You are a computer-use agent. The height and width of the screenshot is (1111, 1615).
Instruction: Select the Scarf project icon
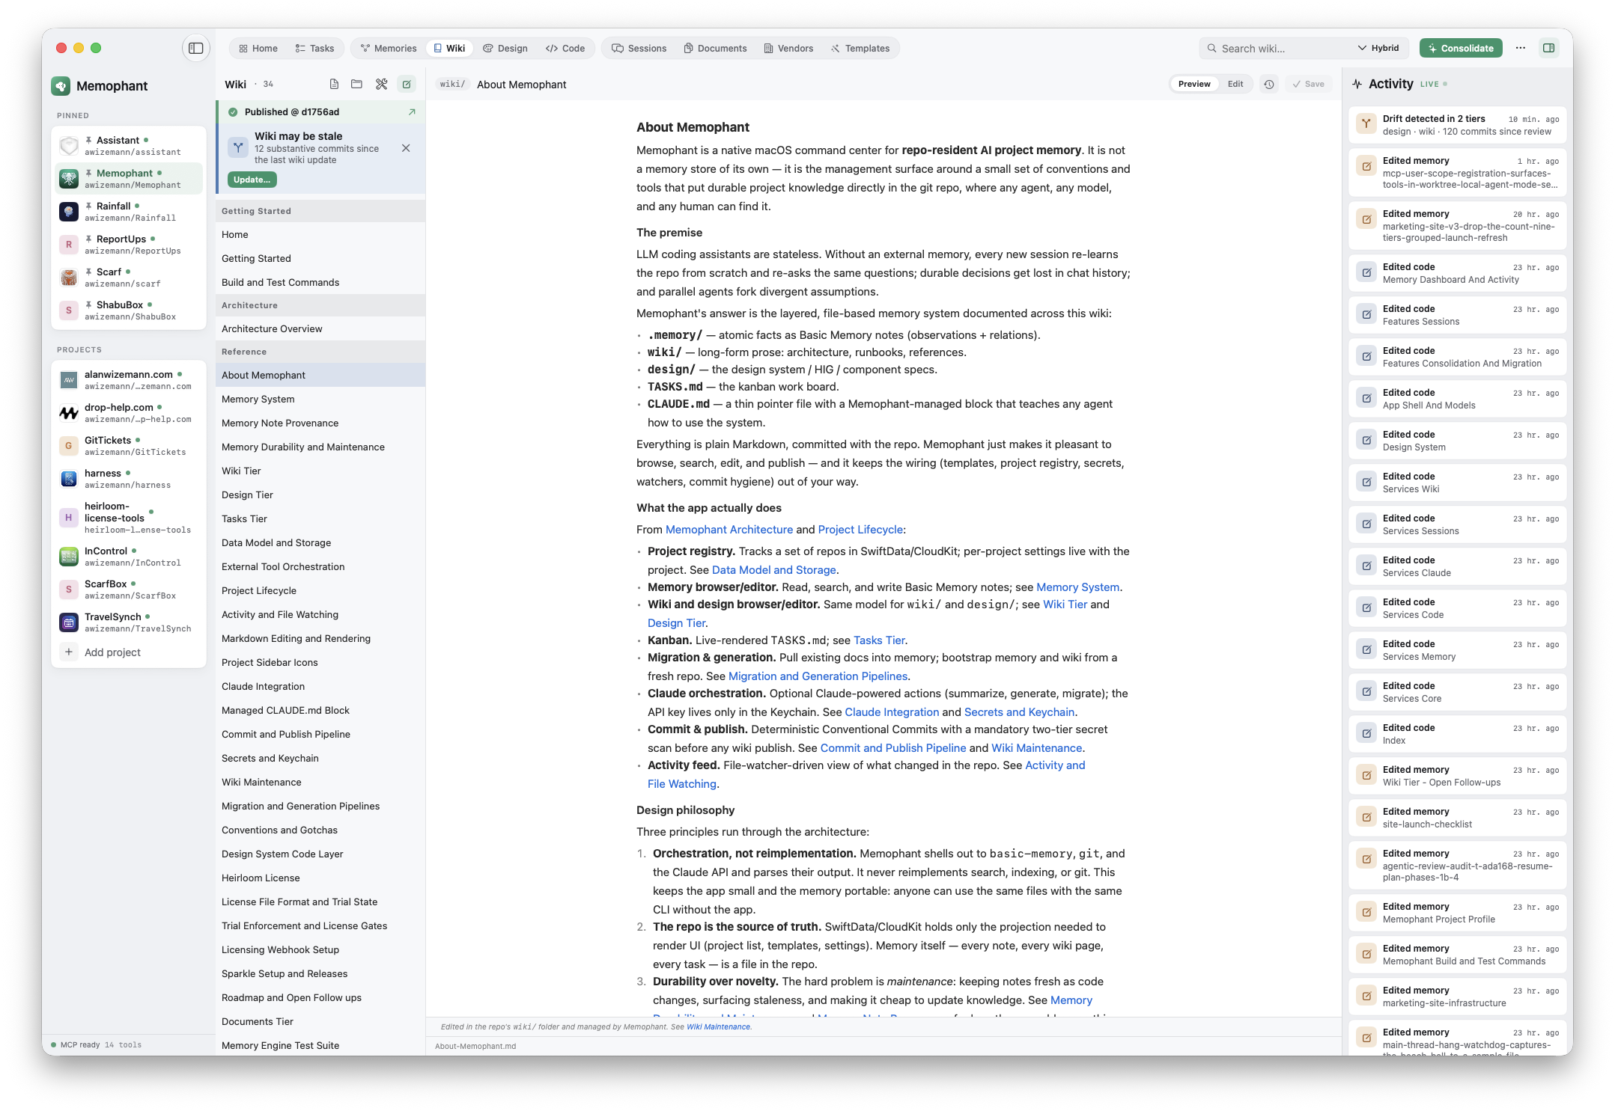click(x=69, y=278)
